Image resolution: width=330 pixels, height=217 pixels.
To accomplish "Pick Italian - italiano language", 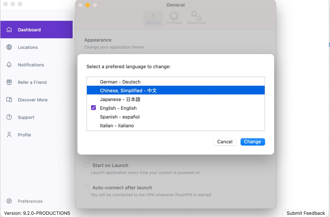I will click(x=176, y=126).
